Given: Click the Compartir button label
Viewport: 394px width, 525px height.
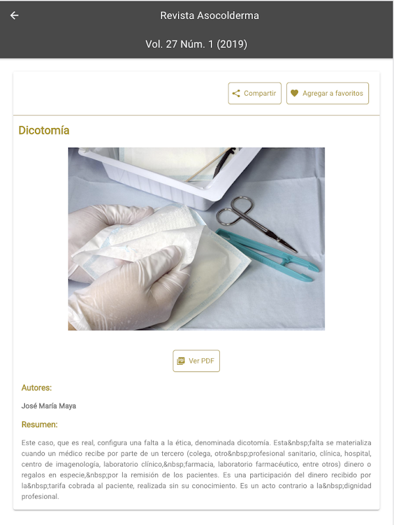Looking at the screenshot, I should pyautogui.click(x=259, y=93).
